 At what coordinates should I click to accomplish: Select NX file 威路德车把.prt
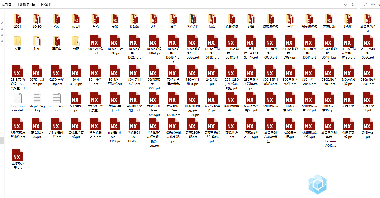pos(290,129)
